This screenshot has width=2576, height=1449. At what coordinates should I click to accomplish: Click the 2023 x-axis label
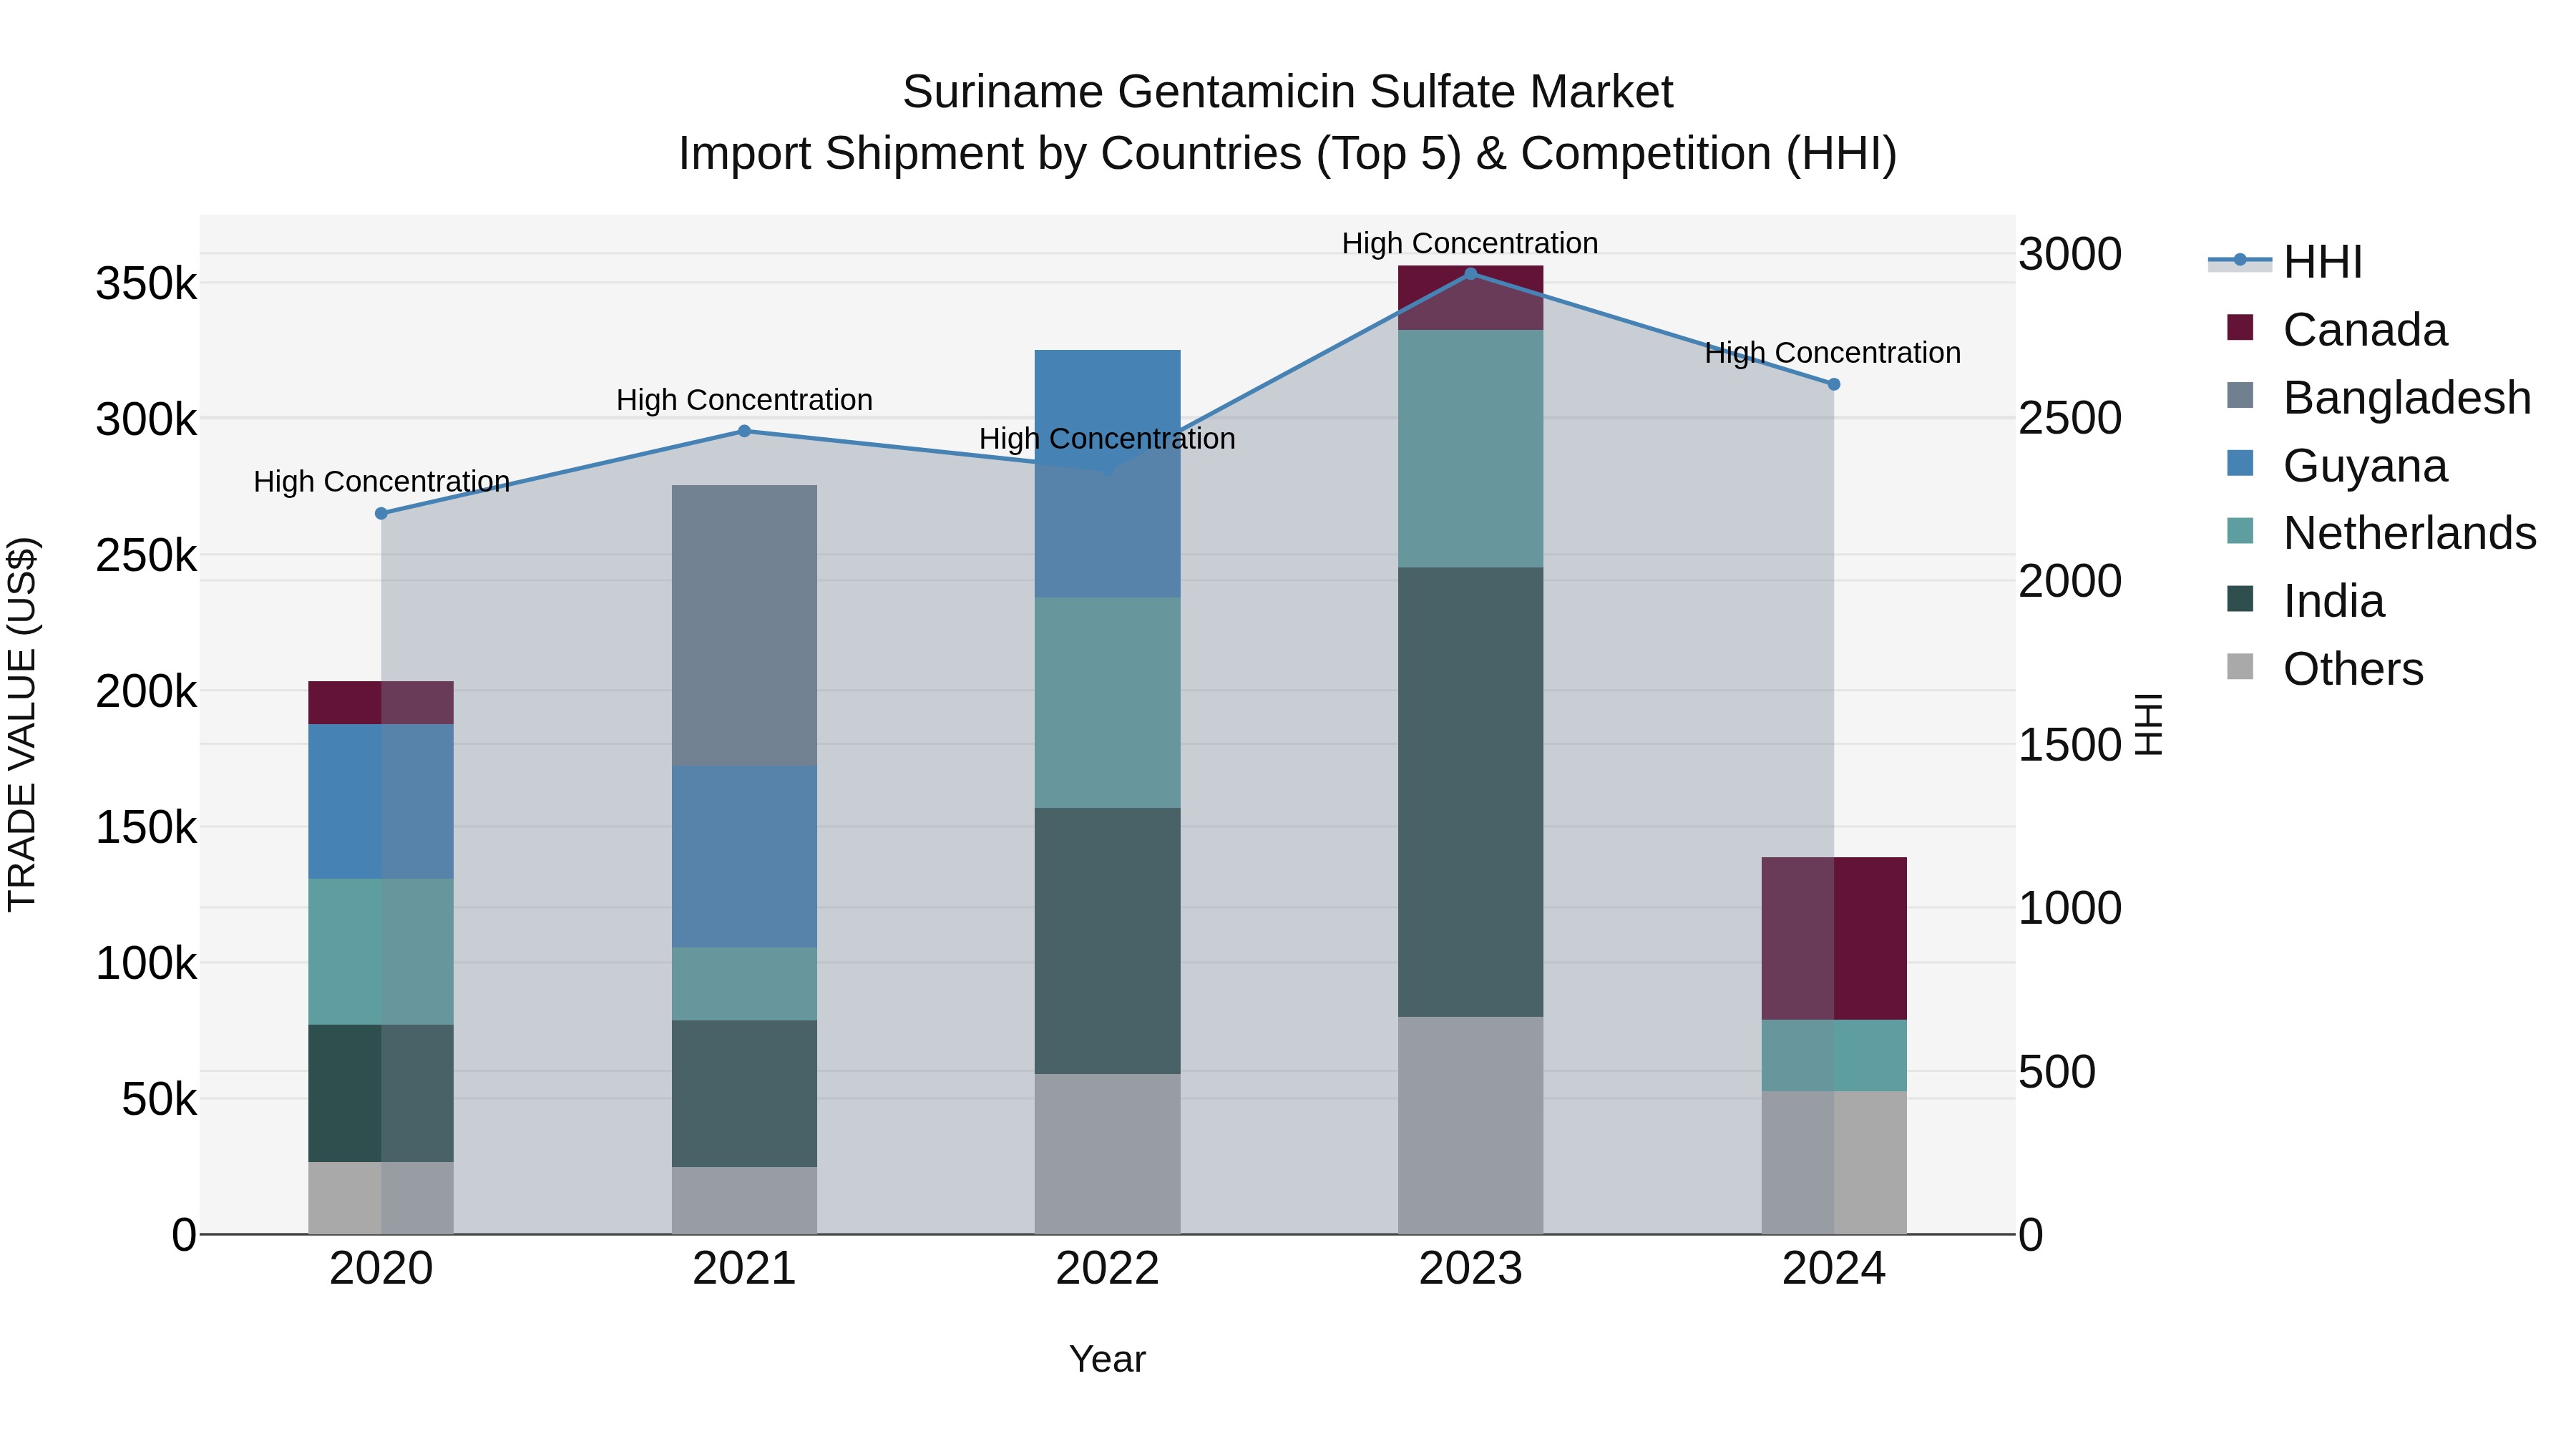[1470, 1269]
